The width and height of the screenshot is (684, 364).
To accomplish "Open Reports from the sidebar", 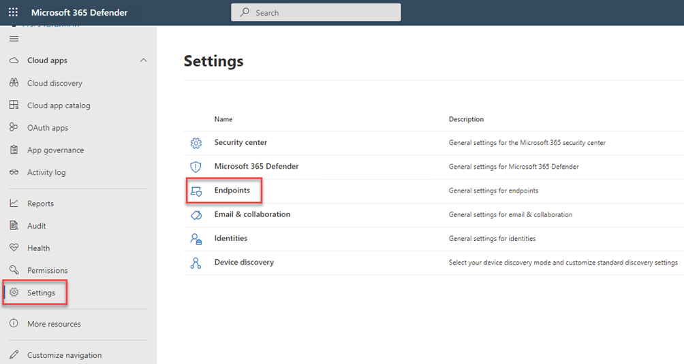I will [x=40, y=203].
